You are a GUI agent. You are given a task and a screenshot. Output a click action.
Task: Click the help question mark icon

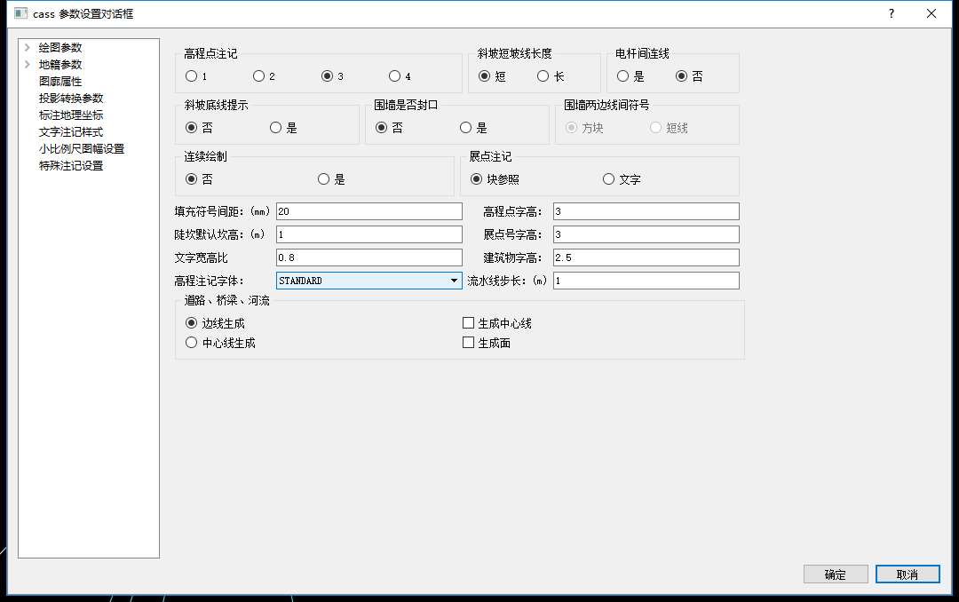(891, 13)
